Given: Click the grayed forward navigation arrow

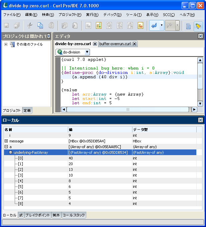Looking at the screenshot, I should click(x=170, y=26).
